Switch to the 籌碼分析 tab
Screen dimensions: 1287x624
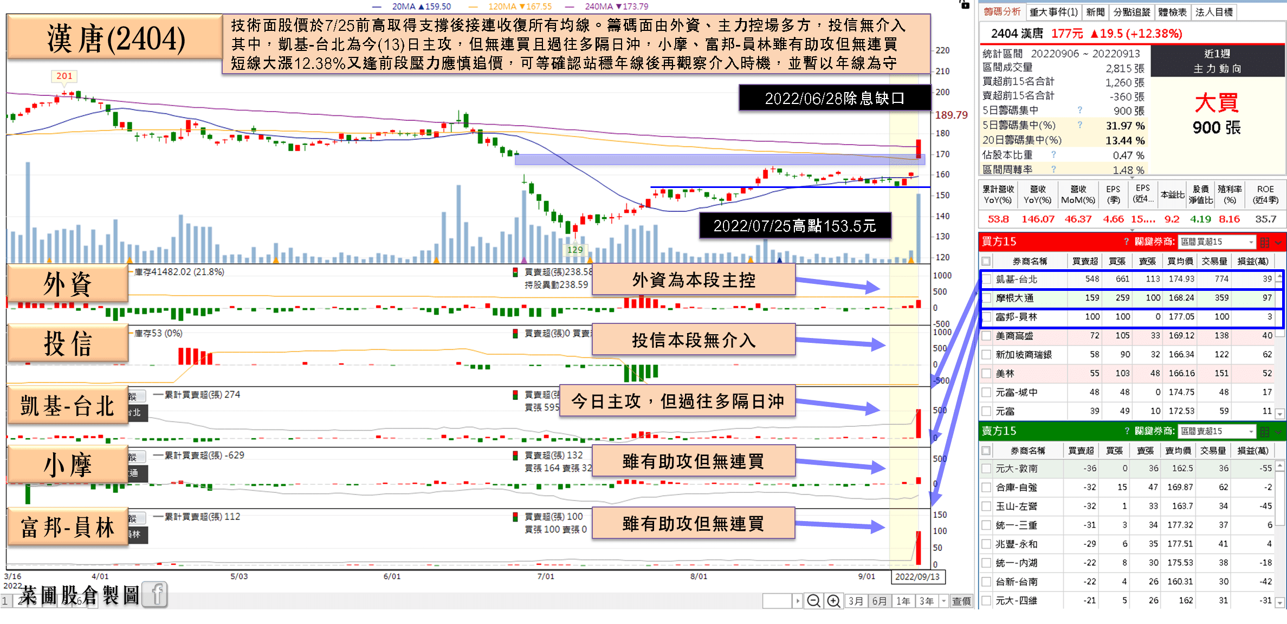[x=1002, y=12]
